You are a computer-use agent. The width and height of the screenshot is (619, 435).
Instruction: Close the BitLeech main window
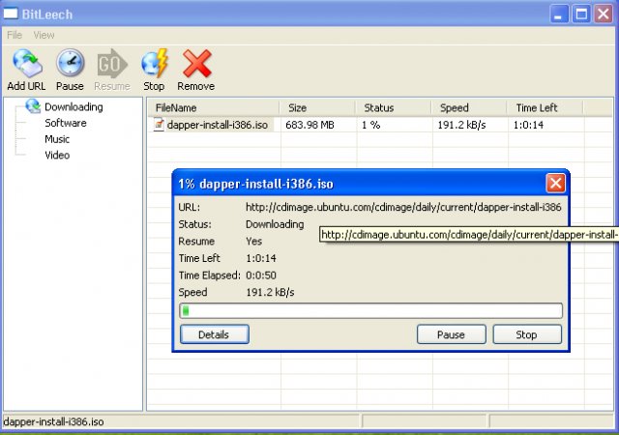tap(604, 14)
